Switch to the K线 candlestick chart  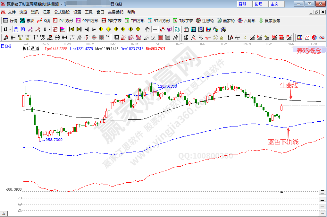pos(44,21)
